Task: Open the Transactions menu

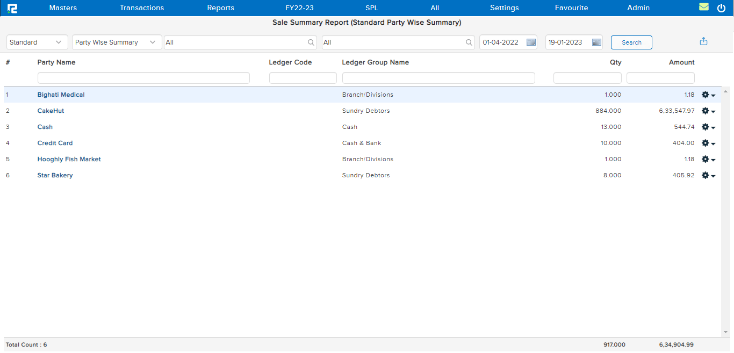Action: (142, 8)
